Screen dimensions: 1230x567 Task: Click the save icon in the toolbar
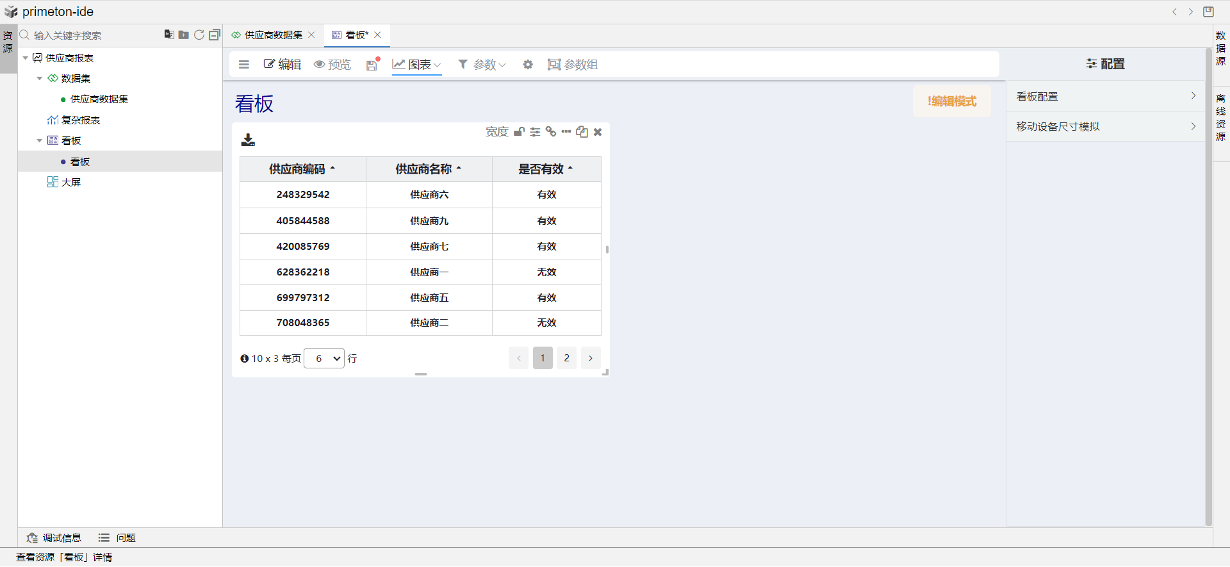click(x=372, y=65)
